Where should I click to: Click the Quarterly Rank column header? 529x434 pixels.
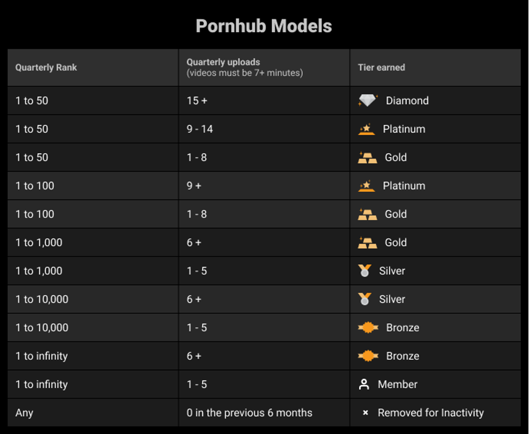(46, 67)
